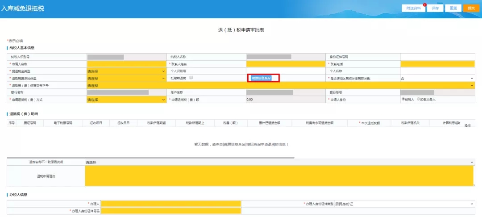
Task: Click the 纳税人基本信息 section heading
Action: [22, 48]
